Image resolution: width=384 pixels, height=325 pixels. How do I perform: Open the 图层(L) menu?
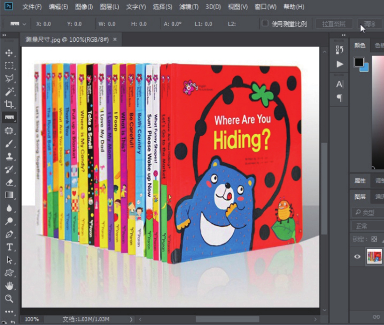click(x=109, y=7)
